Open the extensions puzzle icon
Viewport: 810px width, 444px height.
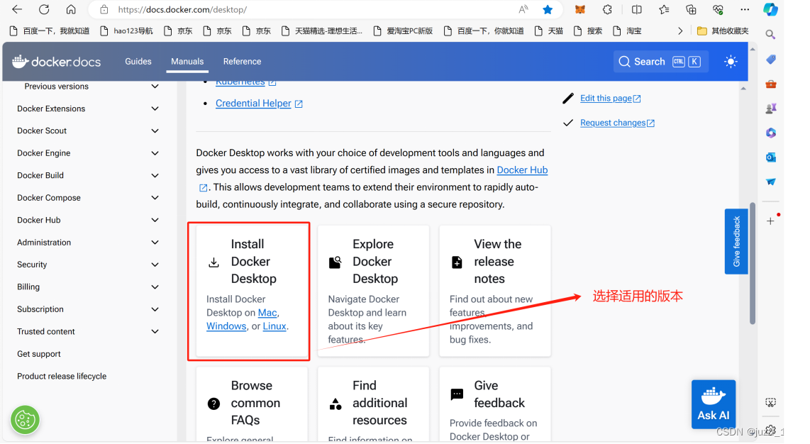[x=607, y=9]
